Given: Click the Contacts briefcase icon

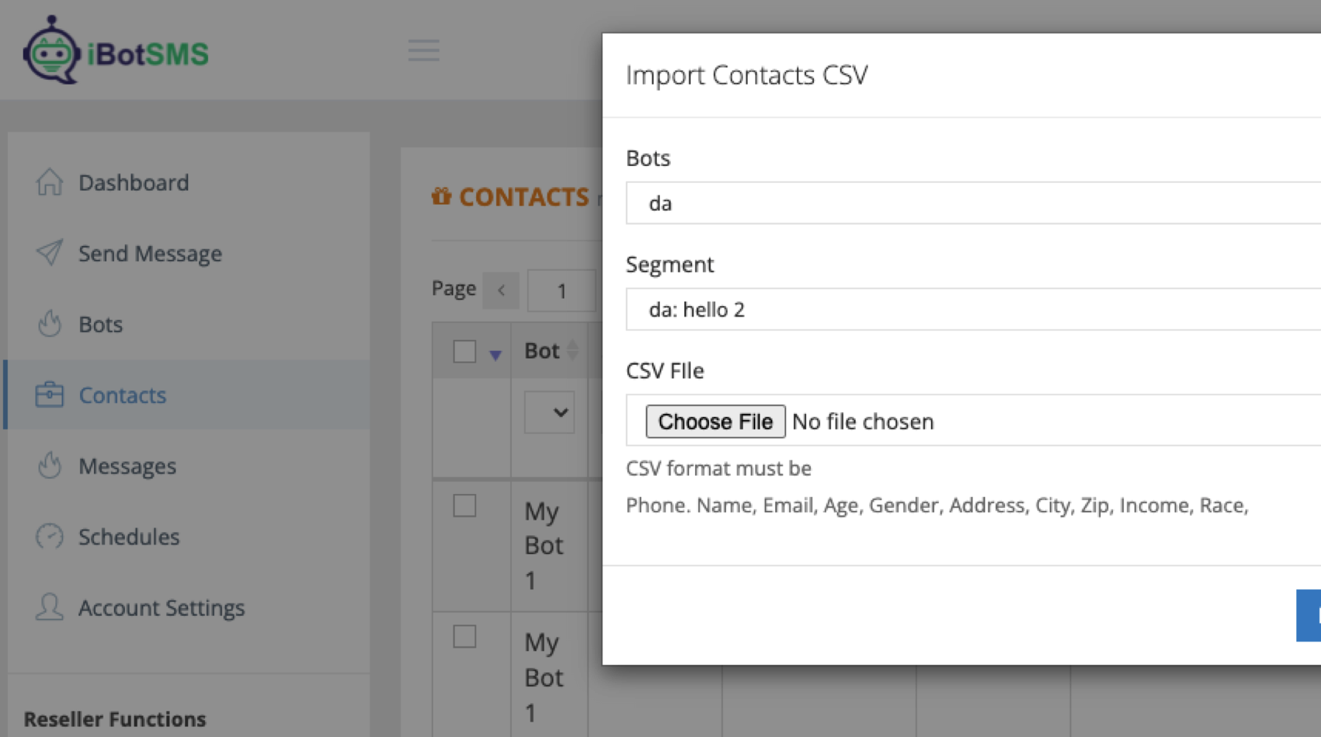Looking at the screenshot, I should pyautogui.click(x=49, y=395).
